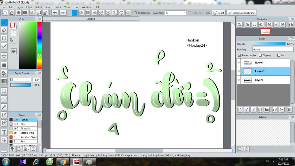
Task: Add a new color layer
Action: coord(240,110)
